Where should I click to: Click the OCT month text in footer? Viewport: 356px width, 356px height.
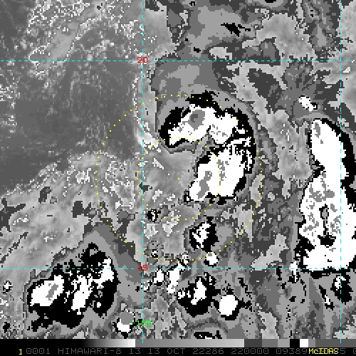coord(176,351)
